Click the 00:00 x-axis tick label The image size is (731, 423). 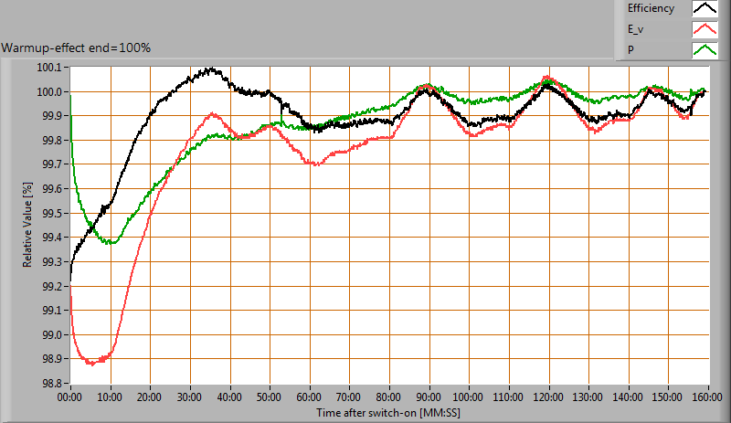[x=70, y=398]
